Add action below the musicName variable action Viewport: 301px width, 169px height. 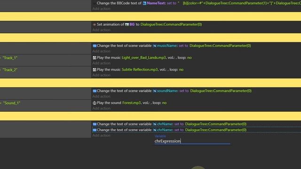[x=102, y=51]
